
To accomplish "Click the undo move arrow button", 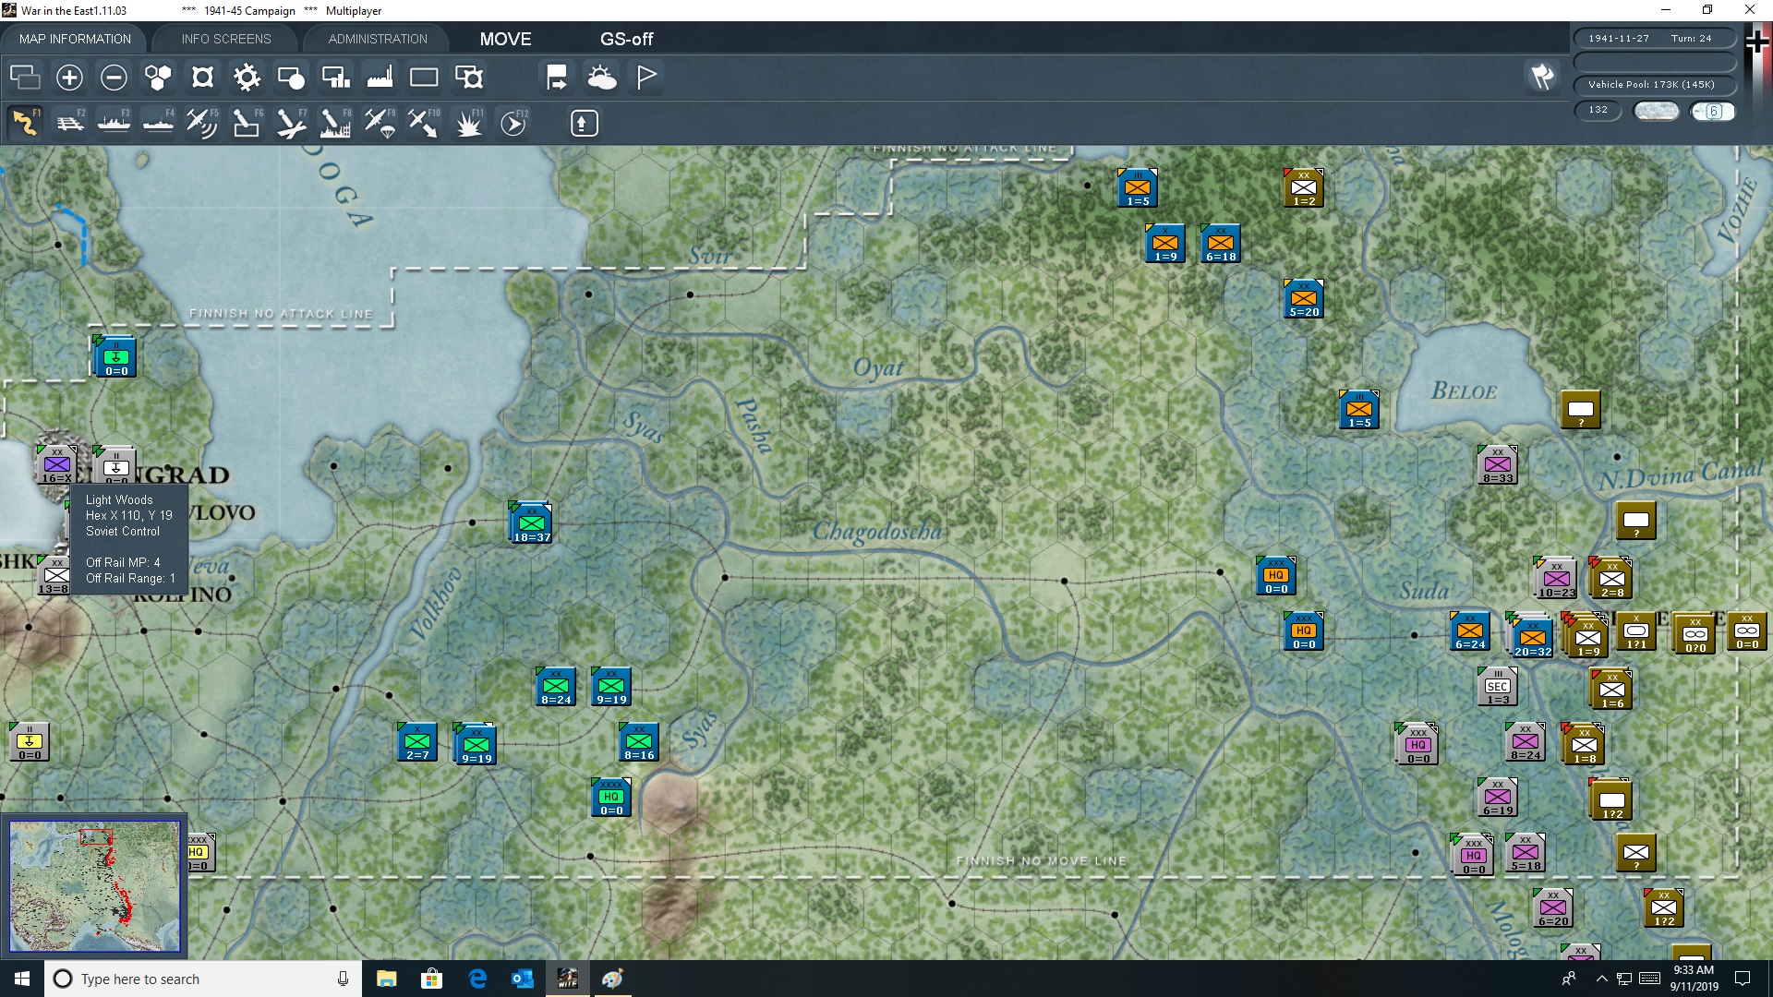I will point(557,78).
